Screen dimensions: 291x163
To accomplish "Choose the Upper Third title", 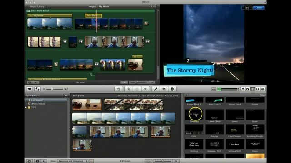I will [x=235, y=101].
